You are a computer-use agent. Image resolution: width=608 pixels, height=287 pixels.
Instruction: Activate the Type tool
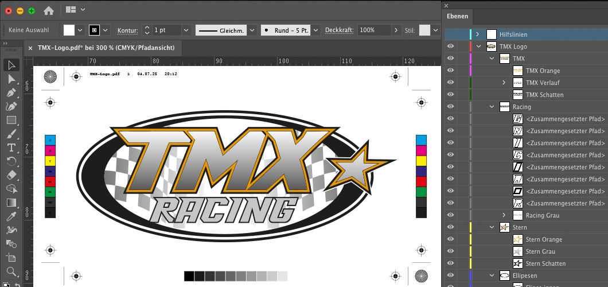(x=11, y=148)
